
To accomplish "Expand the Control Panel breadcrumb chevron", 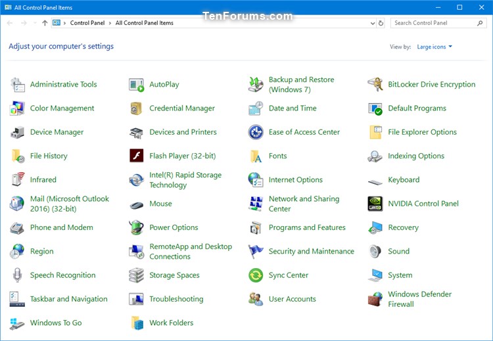I will pos(110,23).
